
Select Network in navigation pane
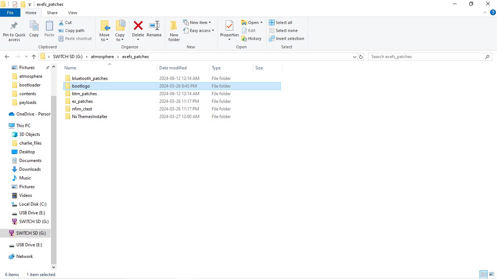pos(24,256)
